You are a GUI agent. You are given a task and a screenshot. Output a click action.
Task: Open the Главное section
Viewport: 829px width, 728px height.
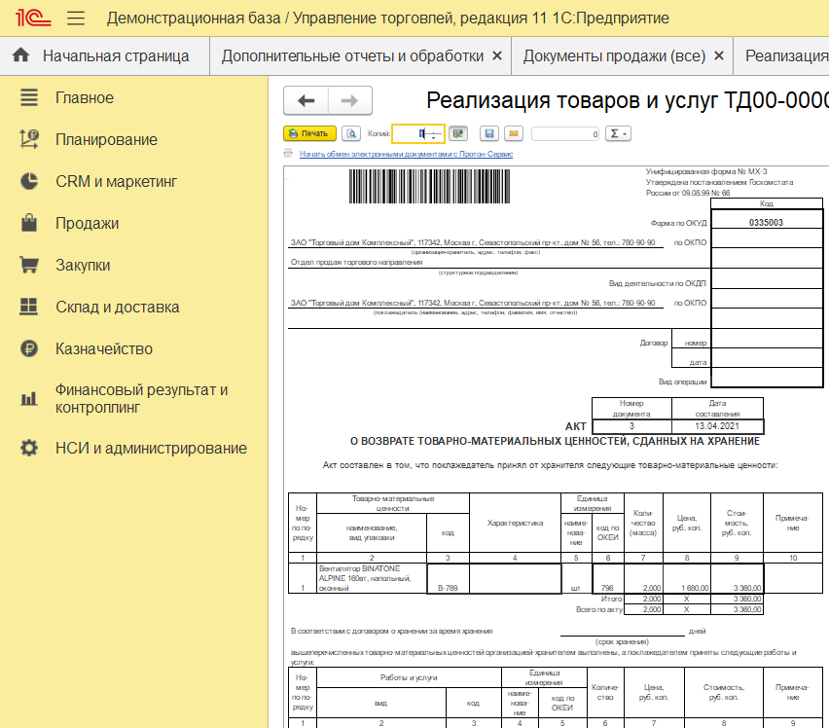tap(85, 97)
